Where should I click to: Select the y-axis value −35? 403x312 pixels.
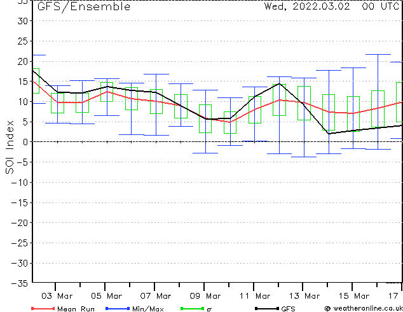click(20, 283)
